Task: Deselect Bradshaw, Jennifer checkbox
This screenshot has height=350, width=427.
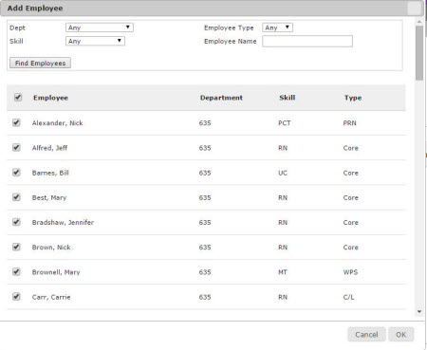Action: point(16,222)
